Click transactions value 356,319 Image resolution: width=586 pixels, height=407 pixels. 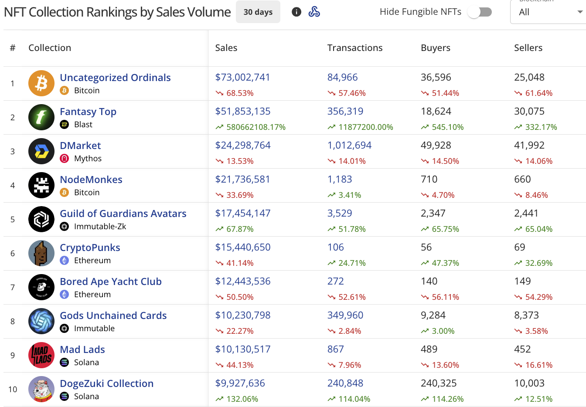pyautogui.click(x=345, y=111)
